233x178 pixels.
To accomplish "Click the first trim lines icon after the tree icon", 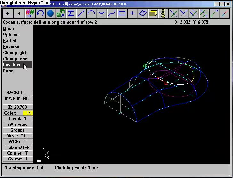I will [x=173, y=13].
